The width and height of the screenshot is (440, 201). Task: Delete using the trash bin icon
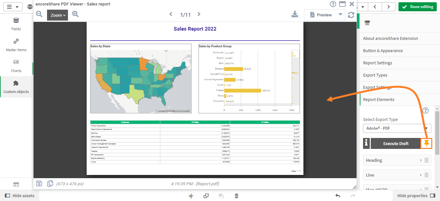click(x=236, y=196)
